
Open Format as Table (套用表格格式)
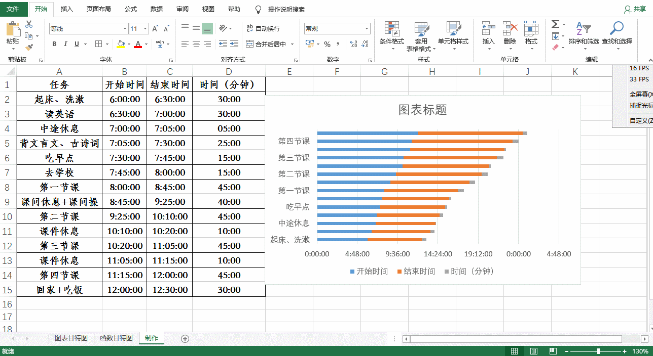pos(421,36)
